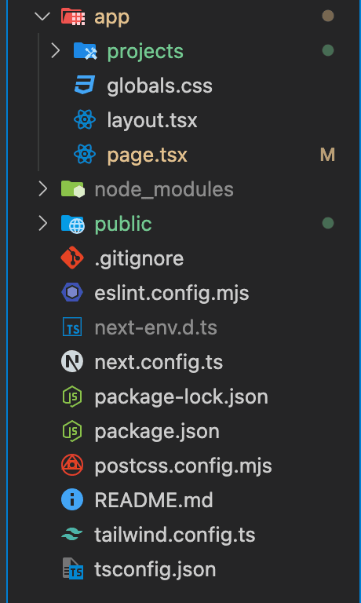Click the Tailwind icon beside tailwind.config.ts

coord(72,535)
